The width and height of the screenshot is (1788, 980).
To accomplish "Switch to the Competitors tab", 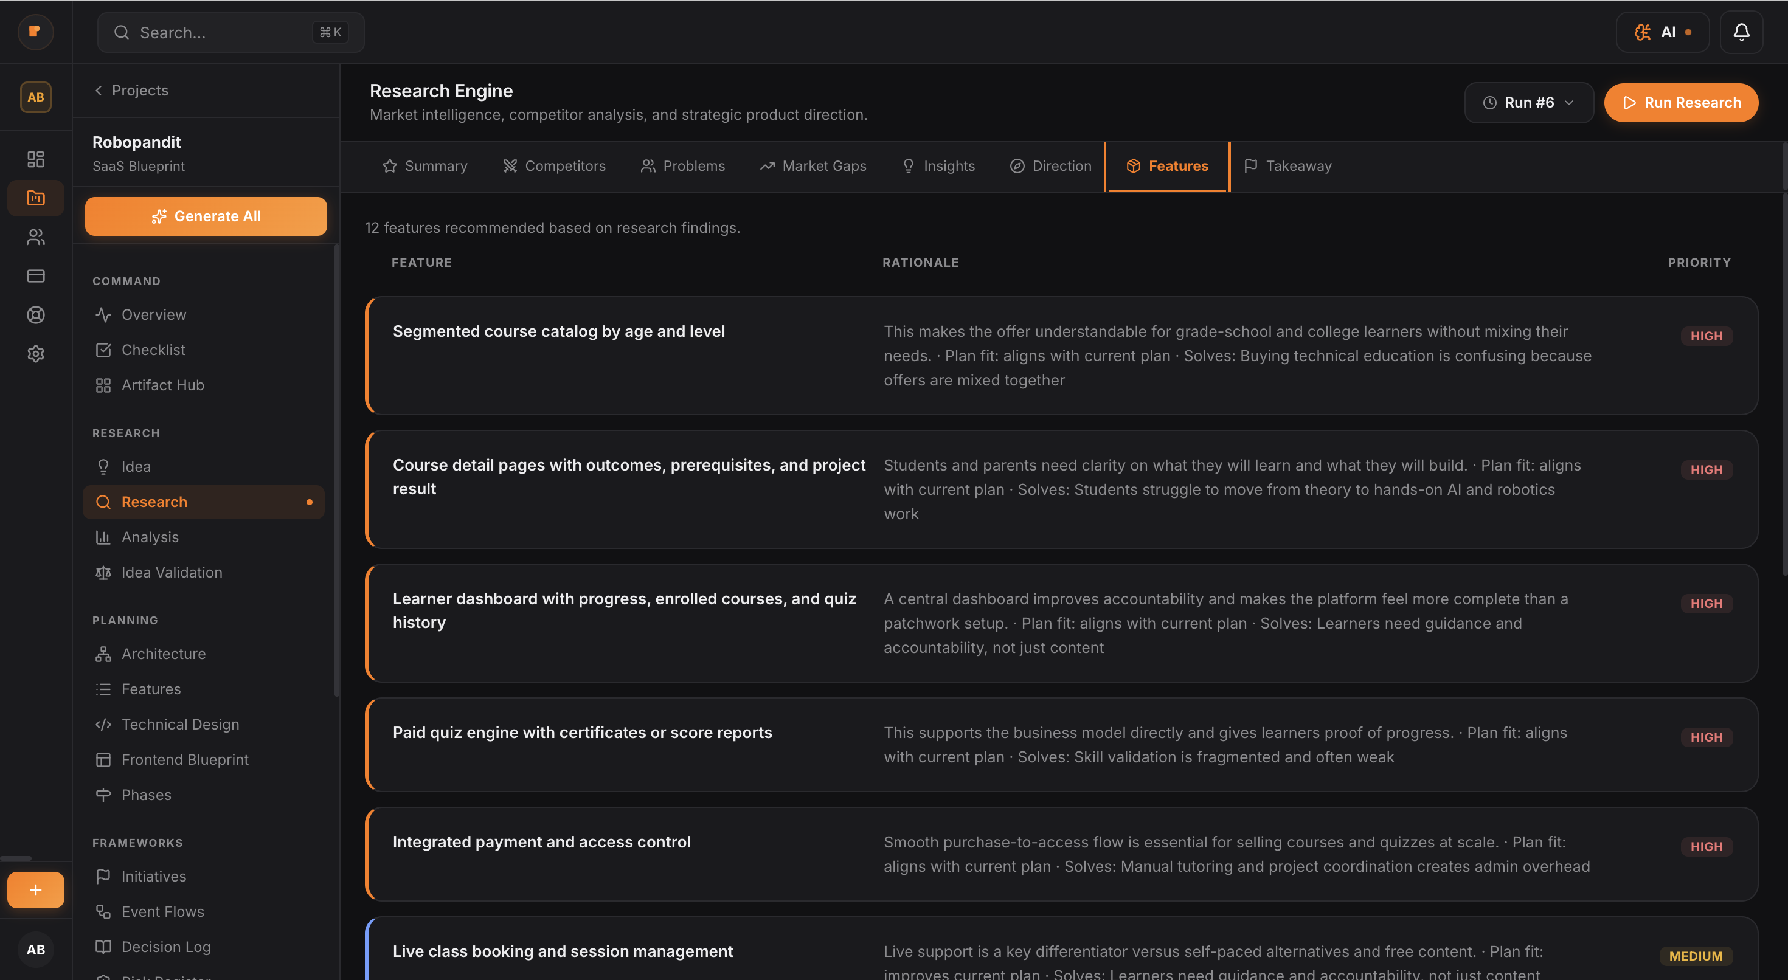I will [x=554, y=166].
